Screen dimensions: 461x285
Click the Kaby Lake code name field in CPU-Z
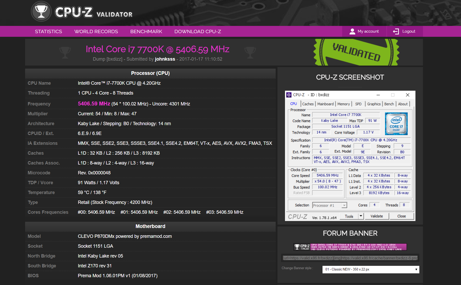pyautogui.click(x=330, y=120)
